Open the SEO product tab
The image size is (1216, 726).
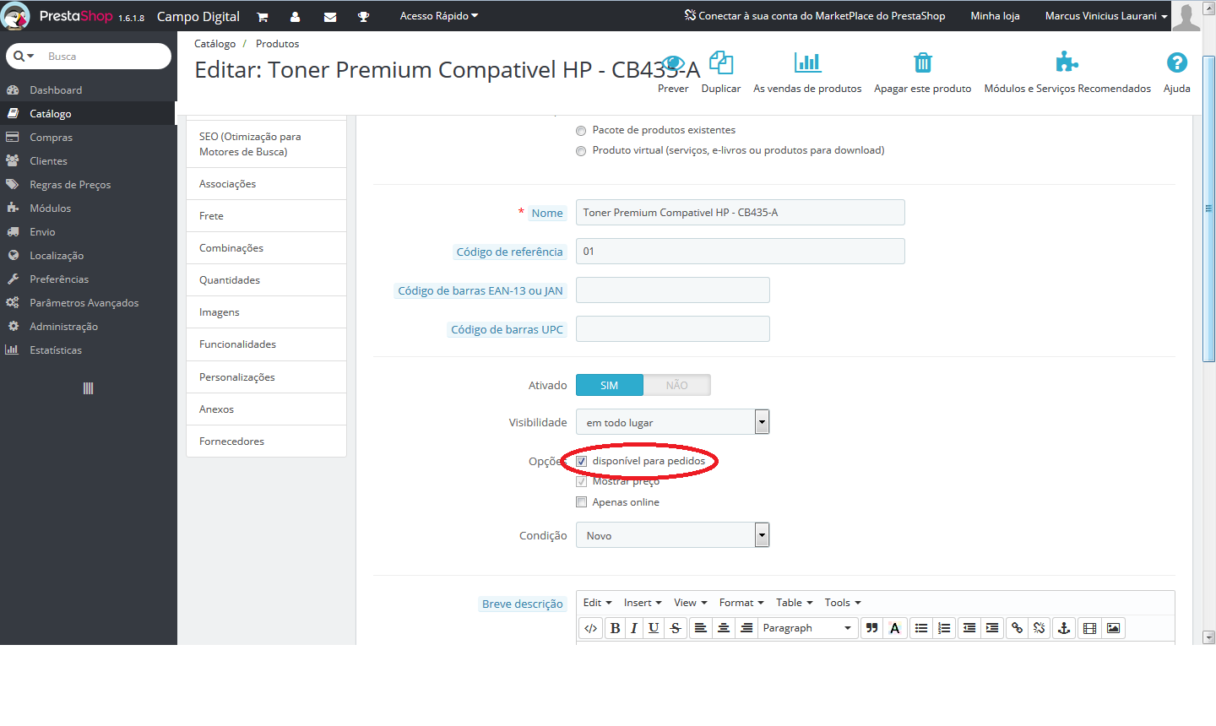point(266,144)
